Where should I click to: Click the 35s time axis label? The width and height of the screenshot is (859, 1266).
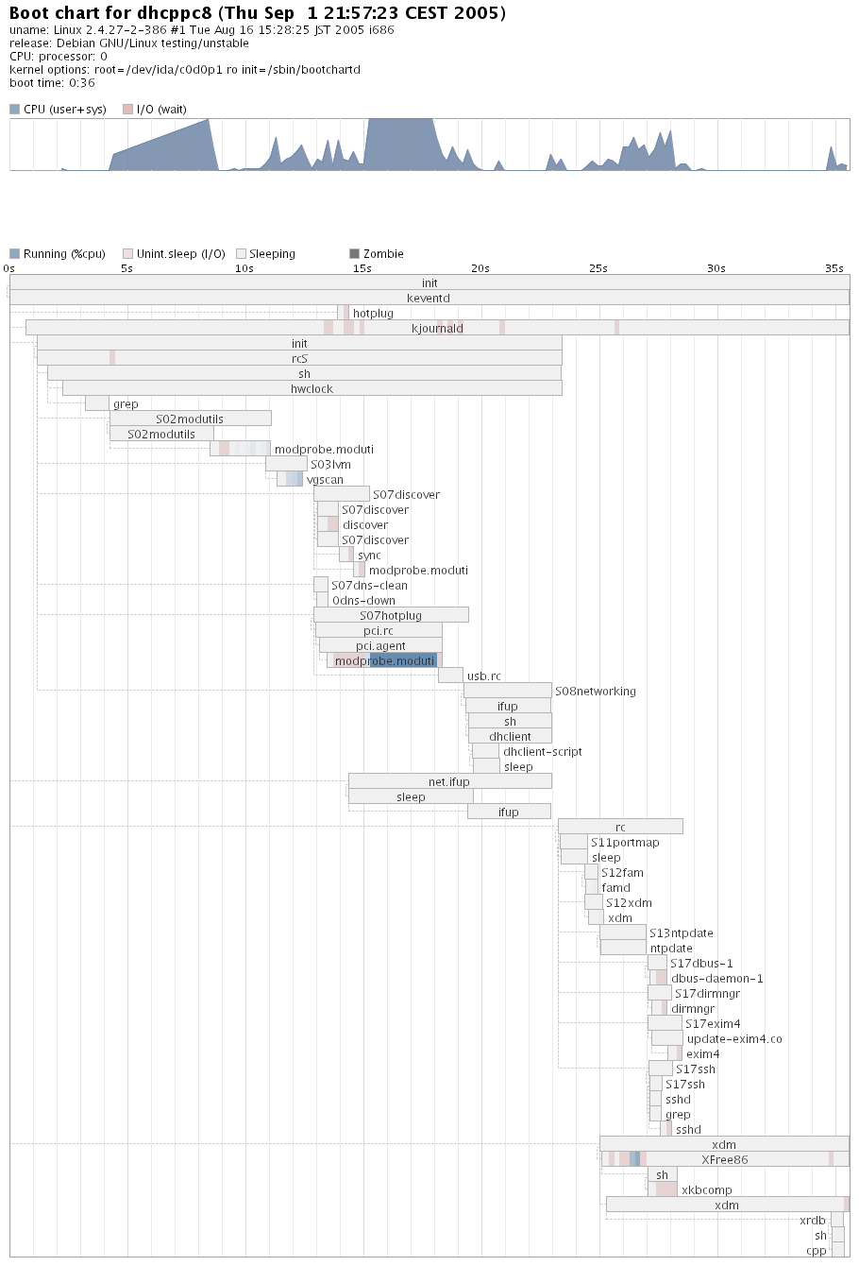coord(834,268)
